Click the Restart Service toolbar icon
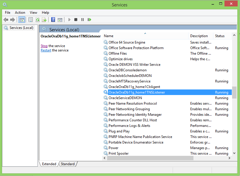The height and width of the screenshot is (176, 240). tap(89, 20)
